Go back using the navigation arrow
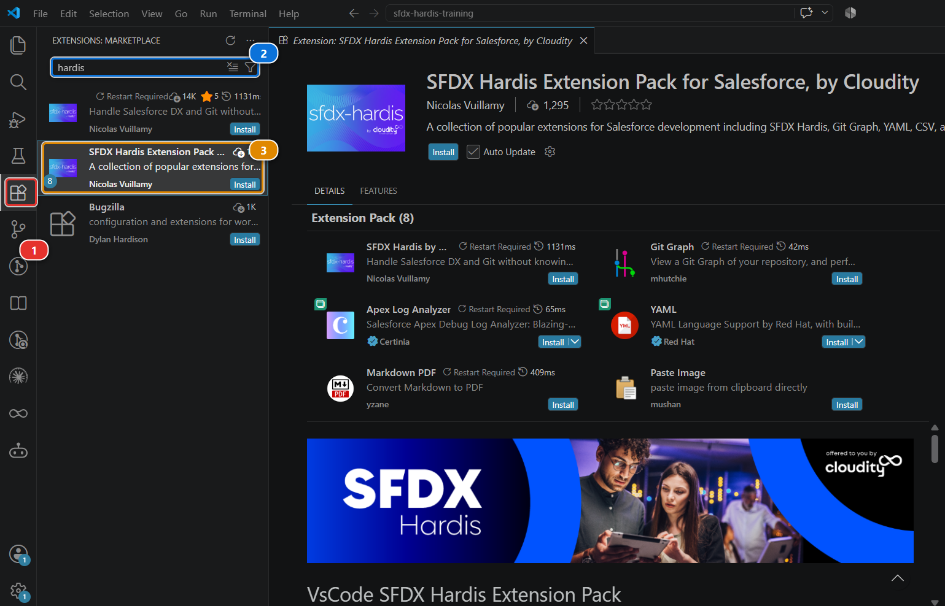Viewport: 945px width, 606px height. pos(354,13)
